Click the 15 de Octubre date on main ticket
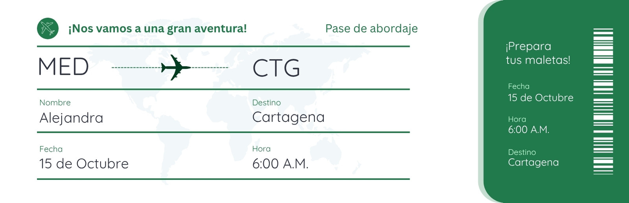Screen dimensions: 629x203 click(x=84, y=163)
